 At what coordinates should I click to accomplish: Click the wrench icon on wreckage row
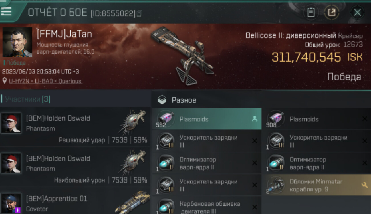[x=364, y=185]
